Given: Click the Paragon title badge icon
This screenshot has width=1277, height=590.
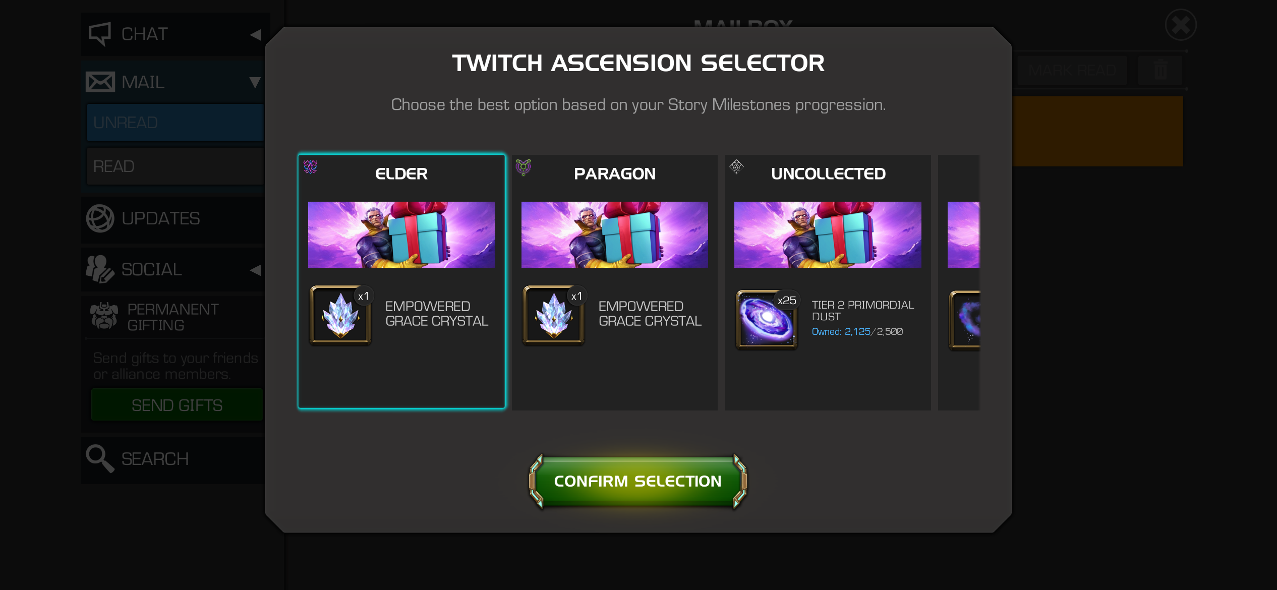Looking at the screenshot, I should click(524, 166).
